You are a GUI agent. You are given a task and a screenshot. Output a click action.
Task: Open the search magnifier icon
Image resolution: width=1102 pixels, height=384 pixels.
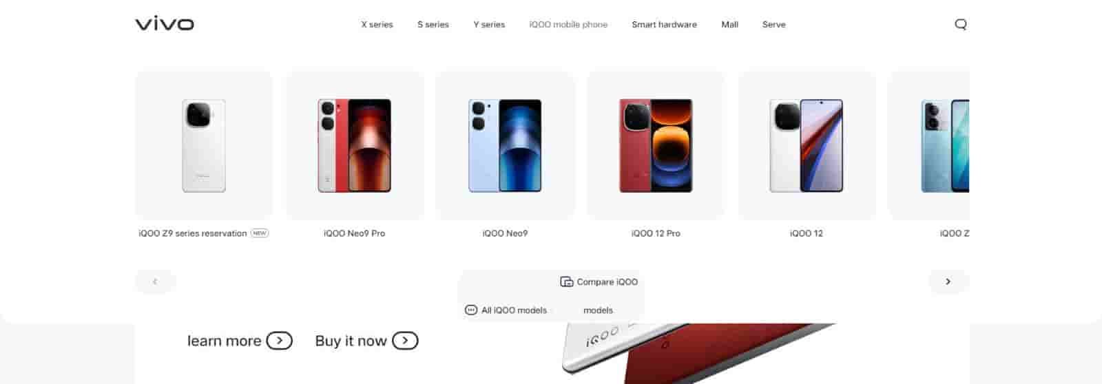click(961, 24)
